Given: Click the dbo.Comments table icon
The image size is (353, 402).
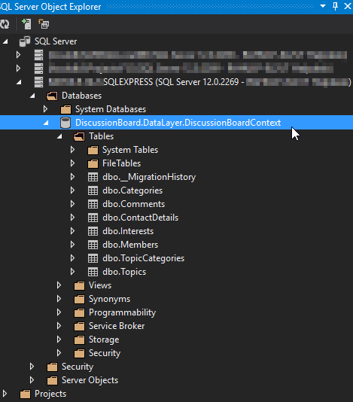Looking at the screenshot, I should click(93, 204).
